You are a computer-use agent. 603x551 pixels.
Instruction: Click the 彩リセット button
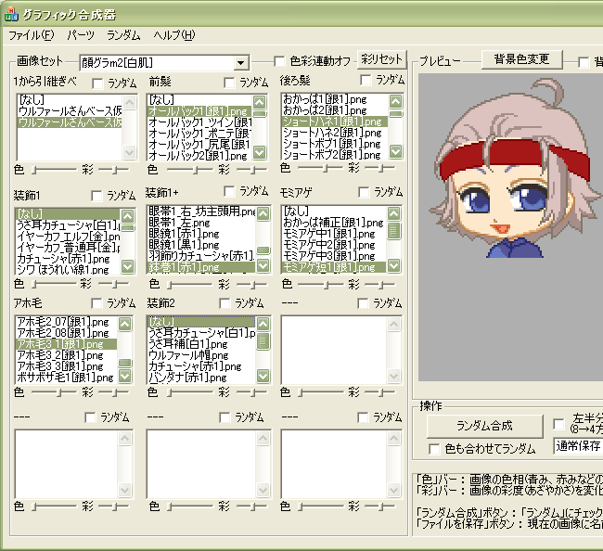coord(381,59)
